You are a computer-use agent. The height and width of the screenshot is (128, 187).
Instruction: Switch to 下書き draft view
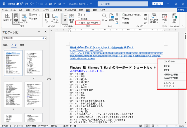point(33,19)
